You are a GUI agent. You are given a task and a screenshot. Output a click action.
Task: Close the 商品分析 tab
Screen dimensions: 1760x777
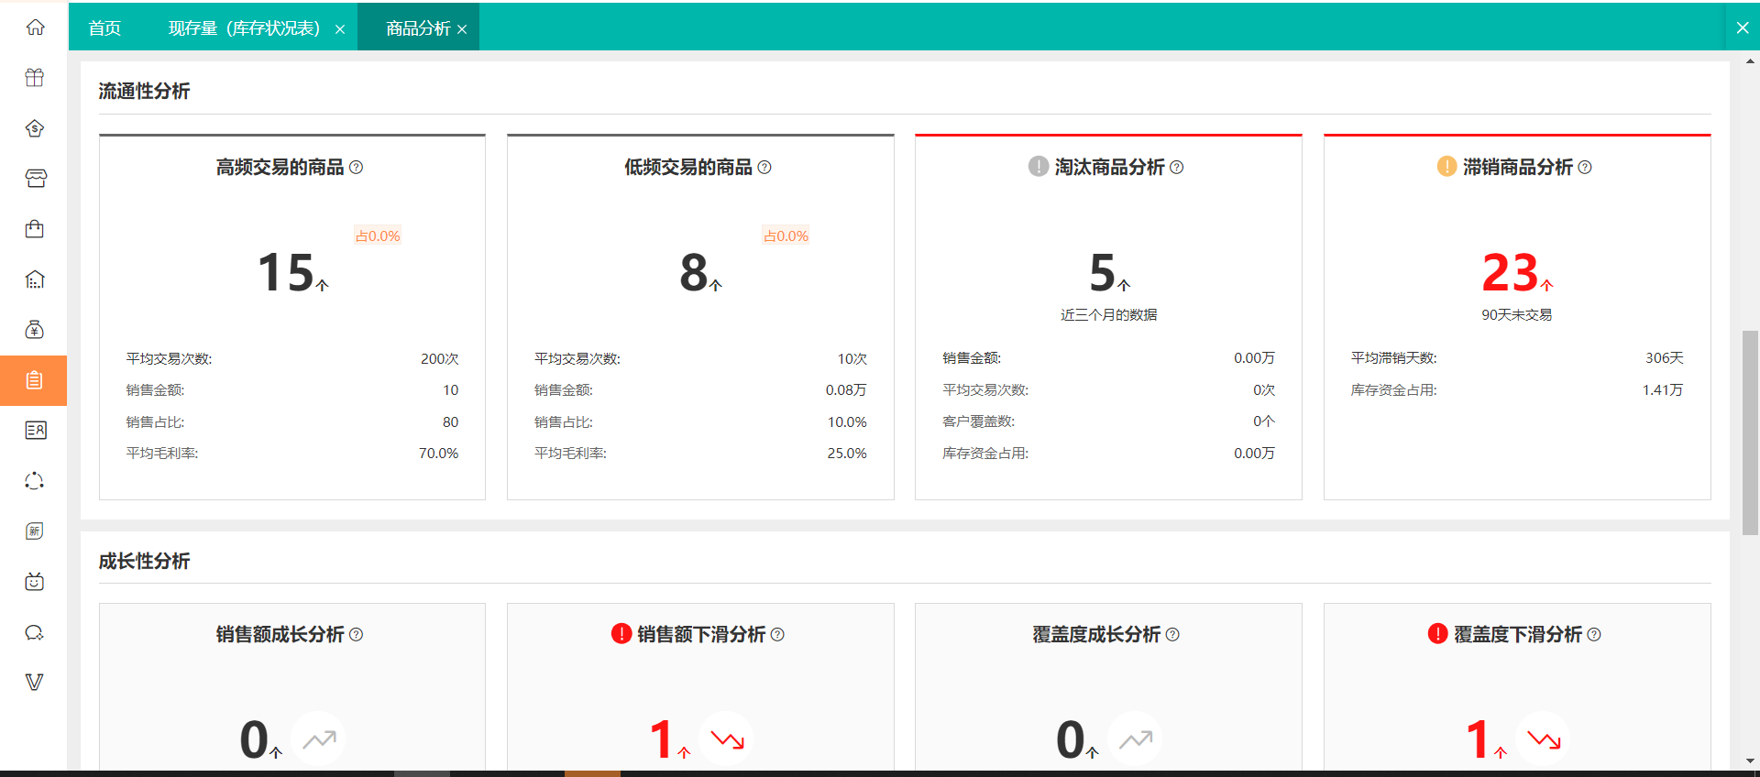(462, 29)
